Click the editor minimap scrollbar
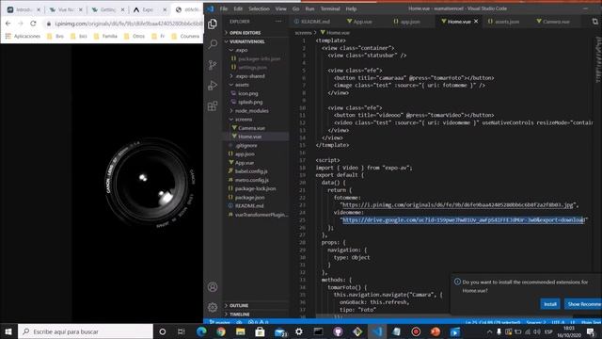 (598, 61)
